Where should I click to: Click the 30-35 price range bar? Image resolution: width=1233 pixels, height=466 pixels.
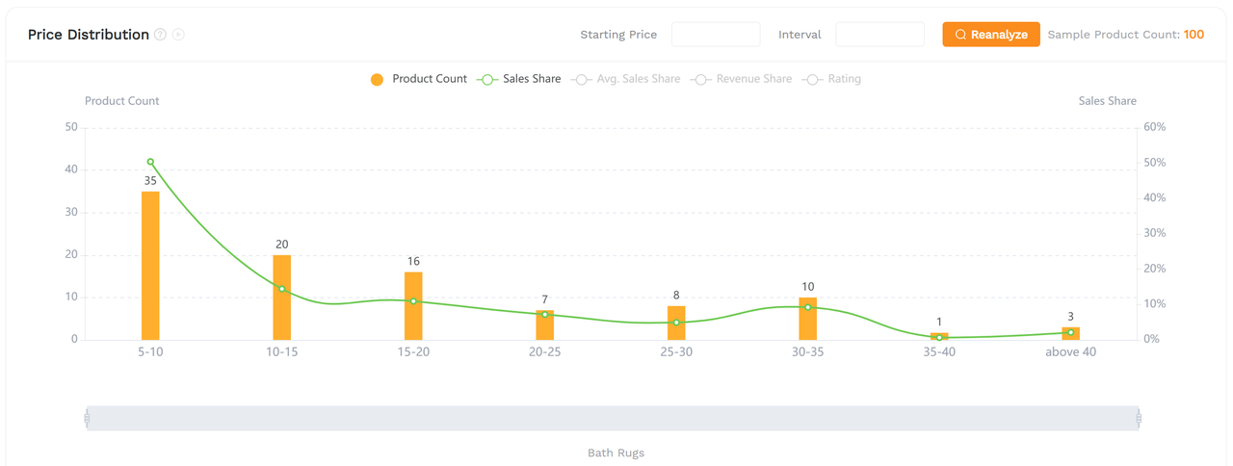point(808,319)
